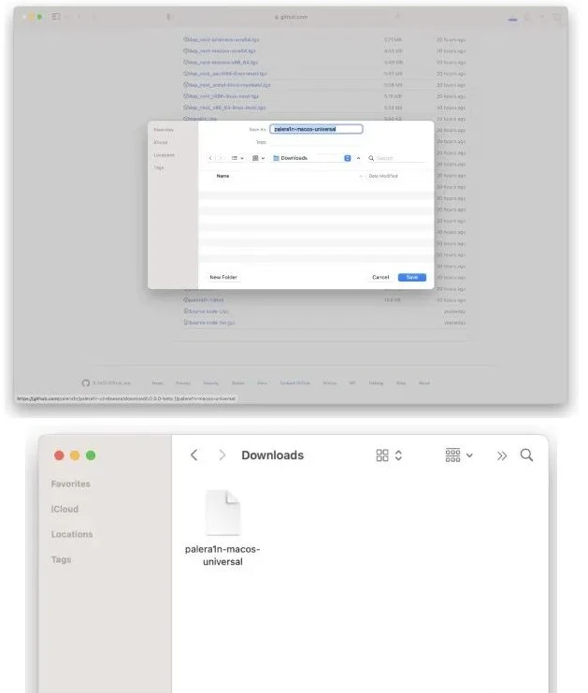Select Locations in the save dialog sidebar
Image resolution: width=588 pixels, height=693 pixels.
click(164, 155)
